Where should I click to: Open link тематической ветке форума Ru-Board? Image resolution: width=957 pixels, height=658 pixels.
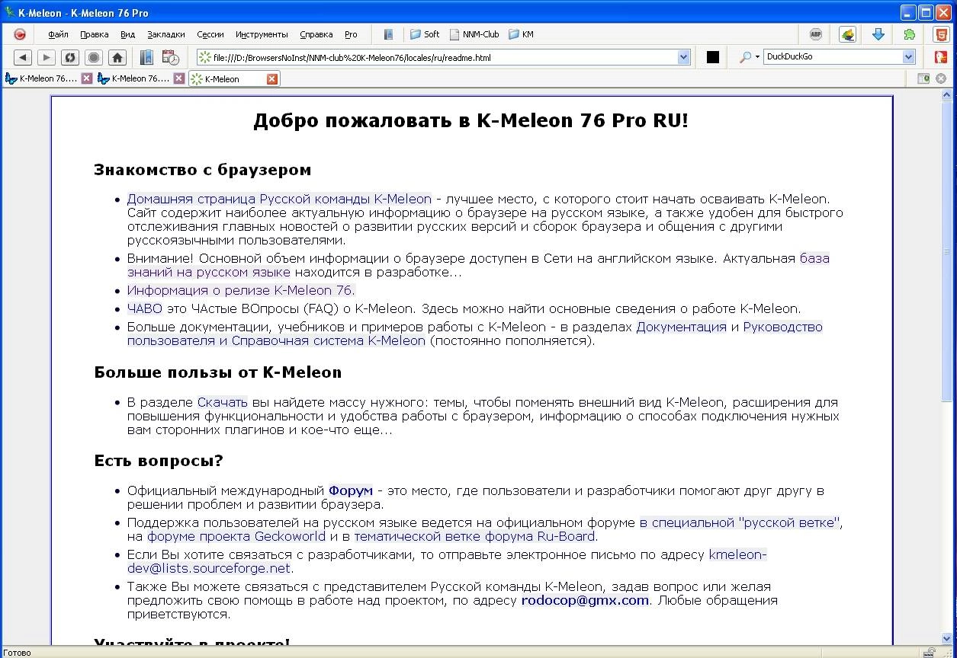474,536
